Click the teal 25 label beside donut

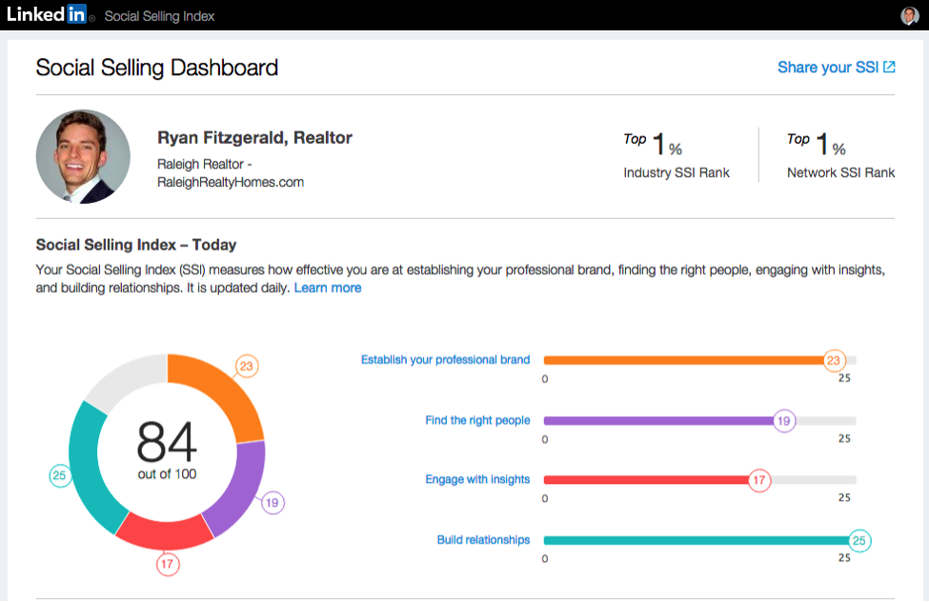60,476
